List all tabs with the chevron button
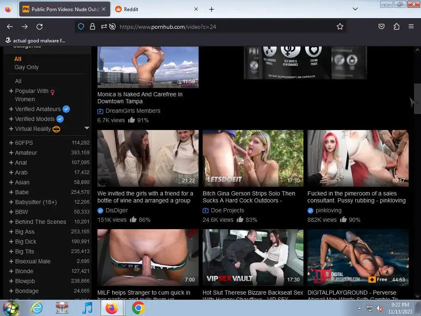The width and height of the screenshot is (421, 316). coord(355,9)
